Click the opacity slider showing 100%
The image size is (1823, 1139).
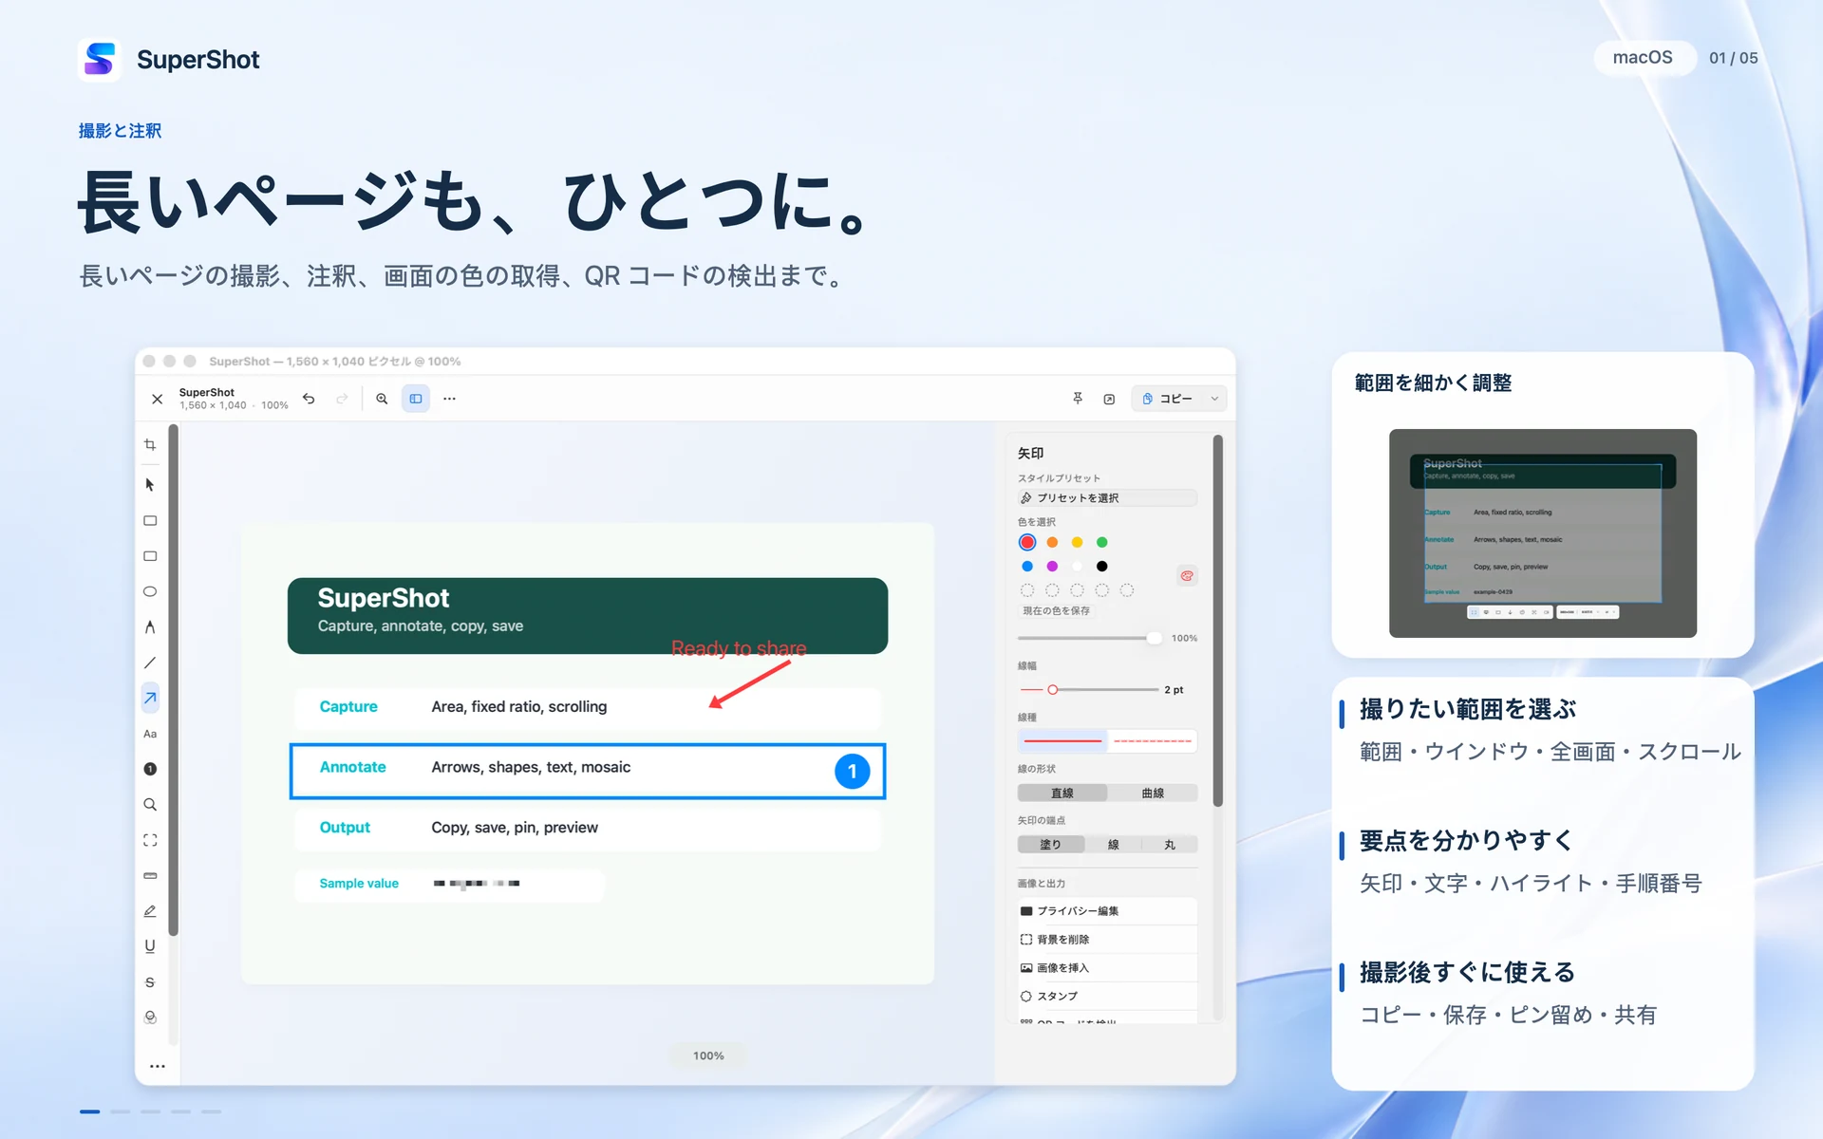point(1090,638)
